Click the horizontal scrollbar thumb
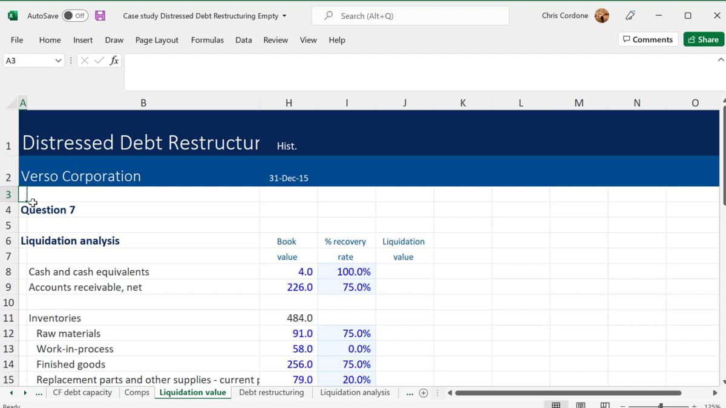The width and height of the screenshot is (726, 408). [569, 393]
